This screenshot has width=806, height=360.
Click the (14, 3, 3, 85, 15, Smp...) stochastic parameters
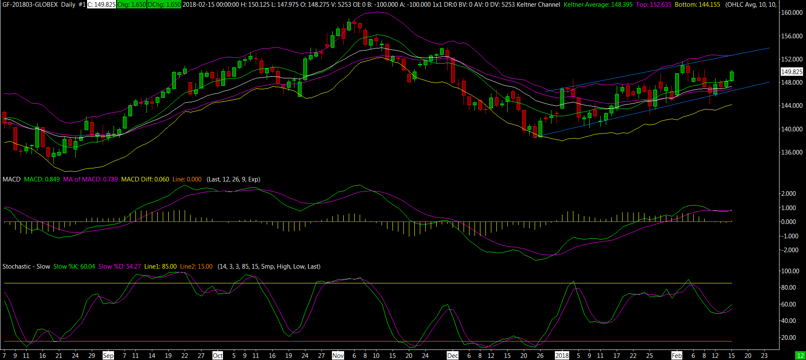coord(269,267)
